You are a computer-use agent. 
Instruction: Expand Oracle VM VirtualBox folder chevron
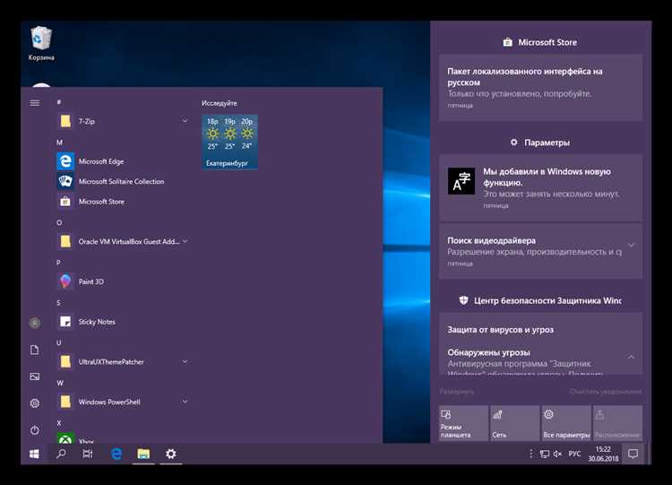coord(185,241)
